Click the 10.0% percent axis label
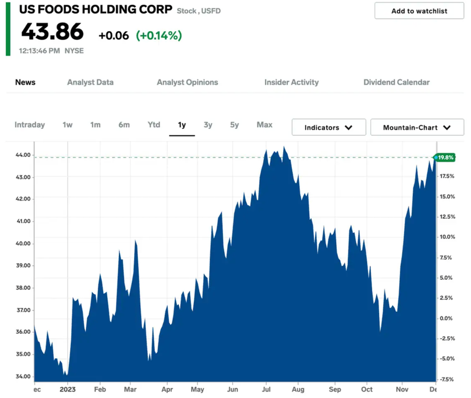Image resolution: width=471 pixels, height=398 pixels. coord(447,237)
